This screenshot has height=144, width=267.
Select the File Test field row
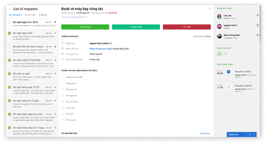point(136,114)
